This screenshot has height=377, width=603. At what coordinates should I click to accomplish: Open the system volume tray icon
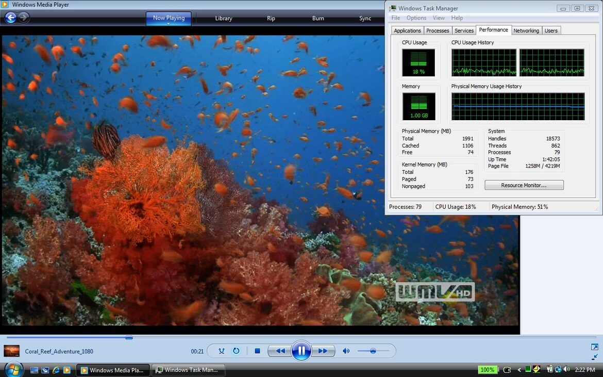pos(566,370)
